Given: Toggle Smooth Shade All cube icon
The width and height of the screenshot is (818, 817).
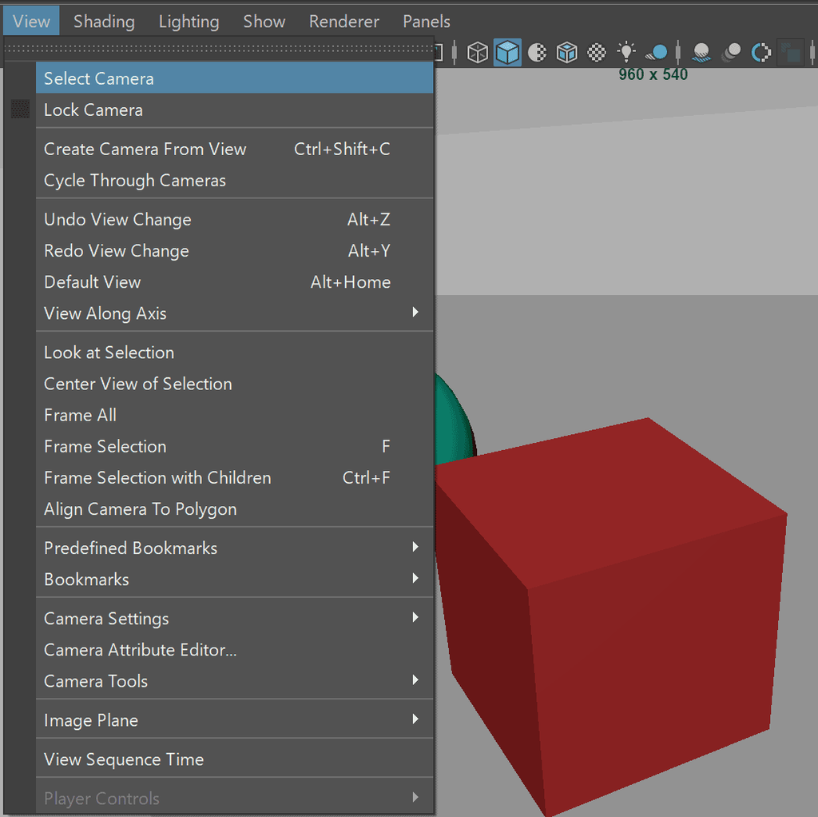Looking at the screenshot, I should (x=507, y=52).
